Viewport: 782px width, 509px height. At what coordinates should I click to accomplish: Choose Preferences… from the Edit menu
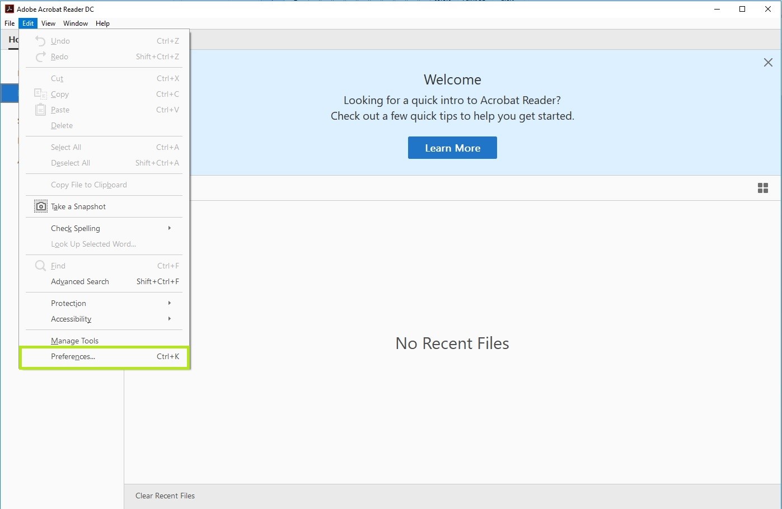[x=104, y=357]
